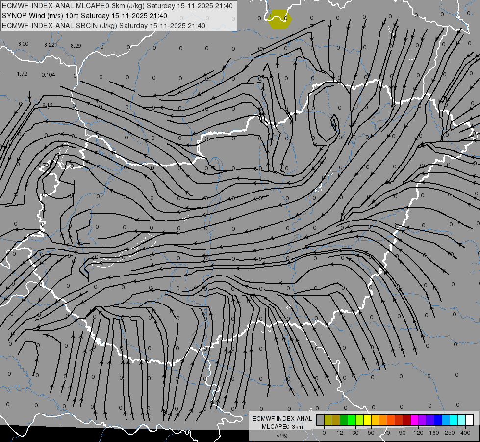Image resolution: width=480 pixels, height=442 pixels.
Task: Click the olive hexagon MLCAPE marker
Action: pyautogui.click(x=280, y=19)
